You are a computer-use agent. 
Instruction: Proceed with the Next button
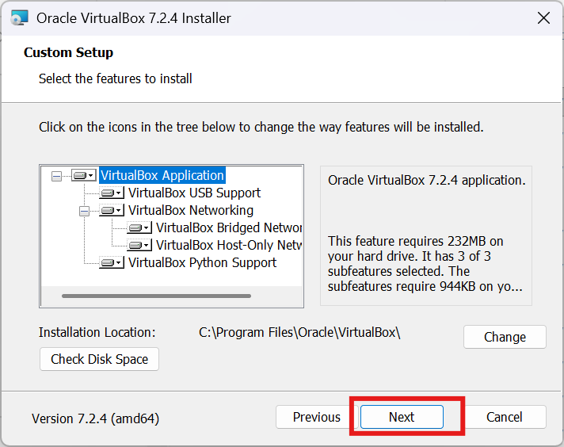pyautogui.click(x=402, y=417)
